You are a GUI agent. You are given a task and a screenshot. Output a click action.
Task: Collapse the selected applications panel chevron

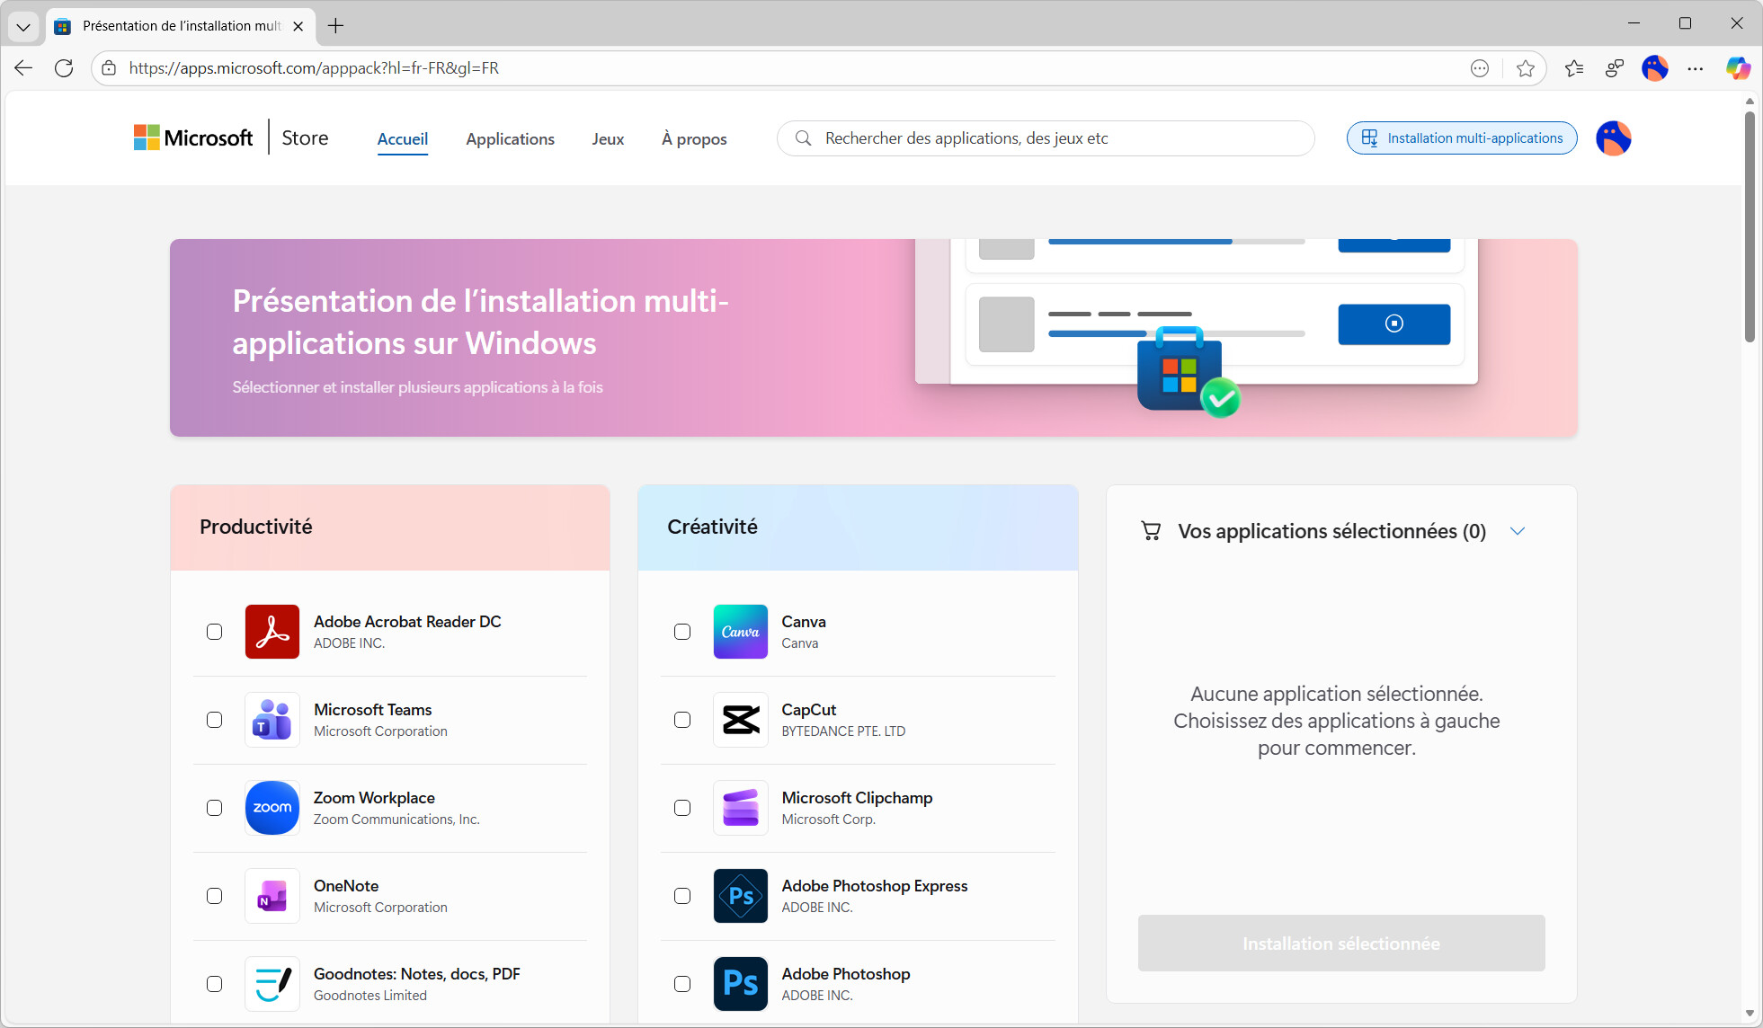(1518, 531)
